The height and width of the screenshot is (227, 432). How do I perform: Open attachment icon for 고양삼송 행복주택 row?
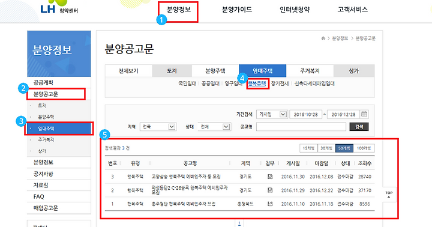[x=270, y=177]
